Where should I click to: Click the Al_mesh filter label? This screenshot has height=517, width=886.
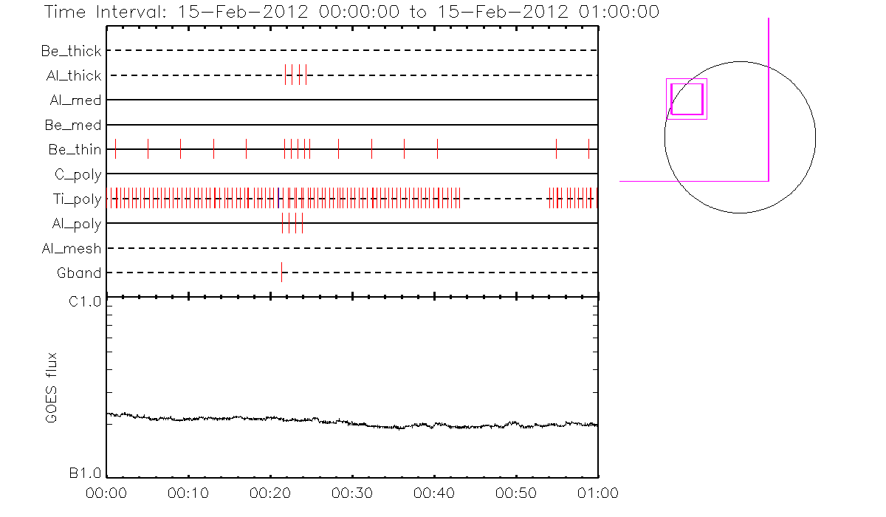(x=72, y=248)
